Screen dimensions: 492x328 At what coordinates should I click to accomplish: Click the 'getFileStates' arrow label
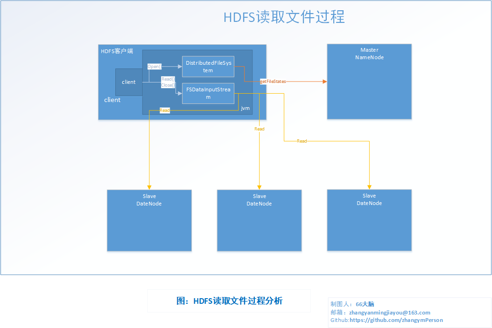click(273, 82)
